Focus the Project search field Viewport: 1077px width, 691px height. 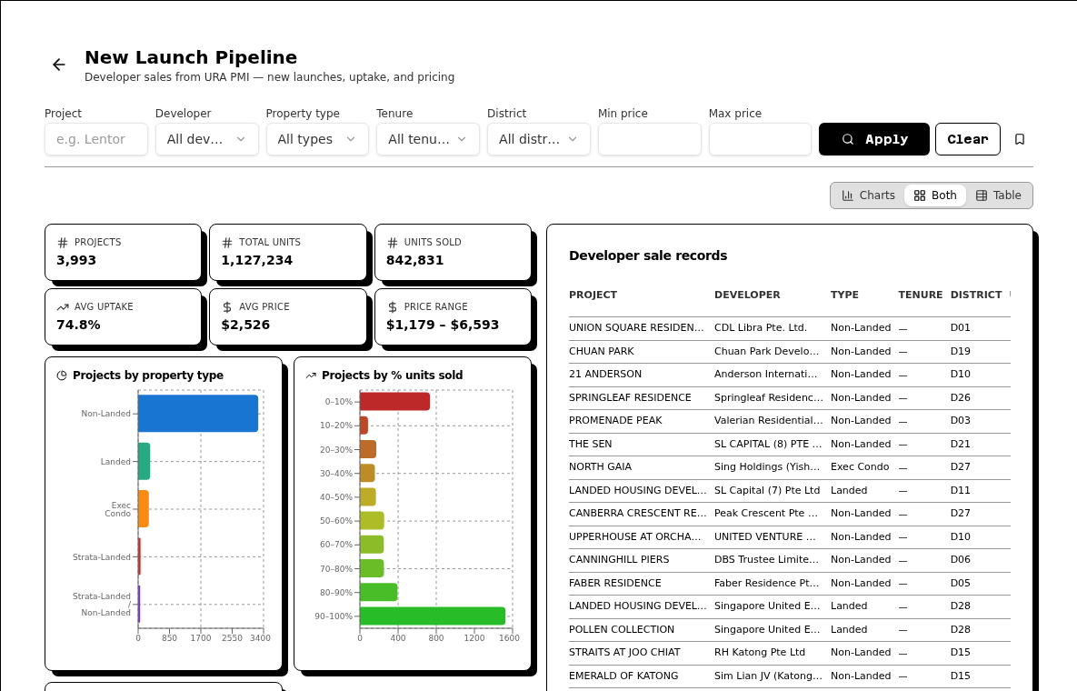tap(96, 139)
